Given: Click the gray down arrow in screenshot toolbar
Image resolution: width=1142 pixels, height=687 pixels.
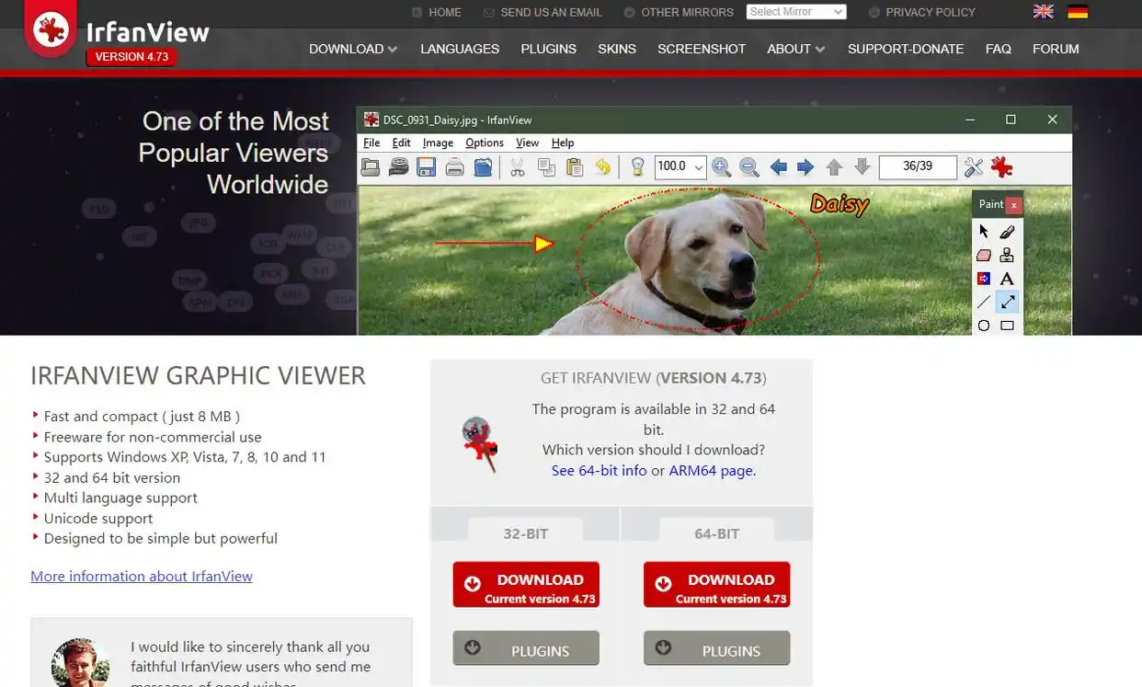Looking at the screenshot, I should (862, 166).
